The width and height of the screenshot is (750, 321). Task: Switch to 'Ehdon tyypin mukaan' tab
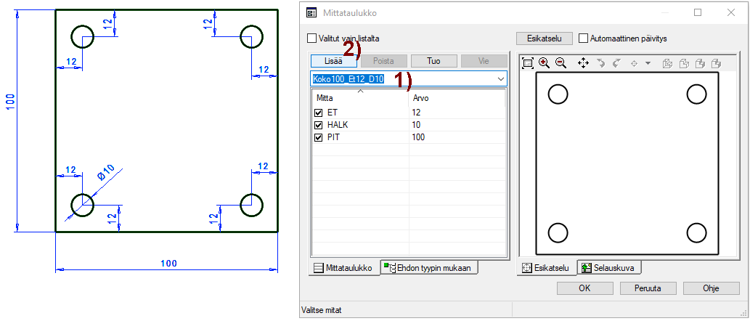click(x=430, y=268)
